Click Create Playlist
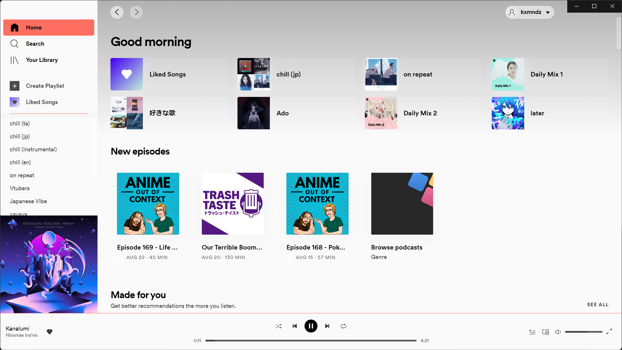The image size is (622, 350). tap(45, 86)
